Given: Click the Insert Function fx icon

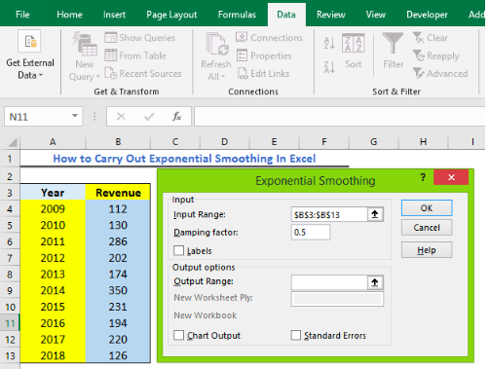Looking at the screenshot, I should coord(177,117).
